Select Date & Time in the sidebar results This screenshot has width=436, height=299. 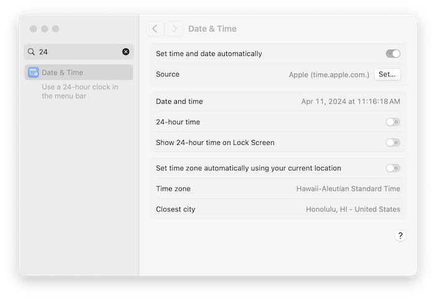coord(78,73)
